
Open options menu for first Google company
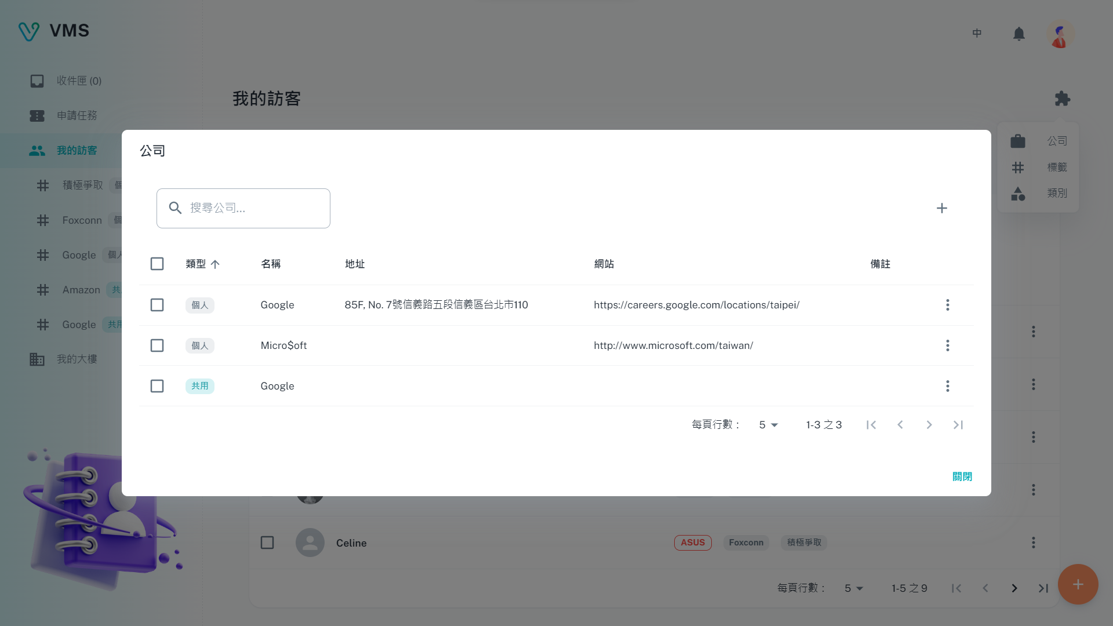point(947,305)
